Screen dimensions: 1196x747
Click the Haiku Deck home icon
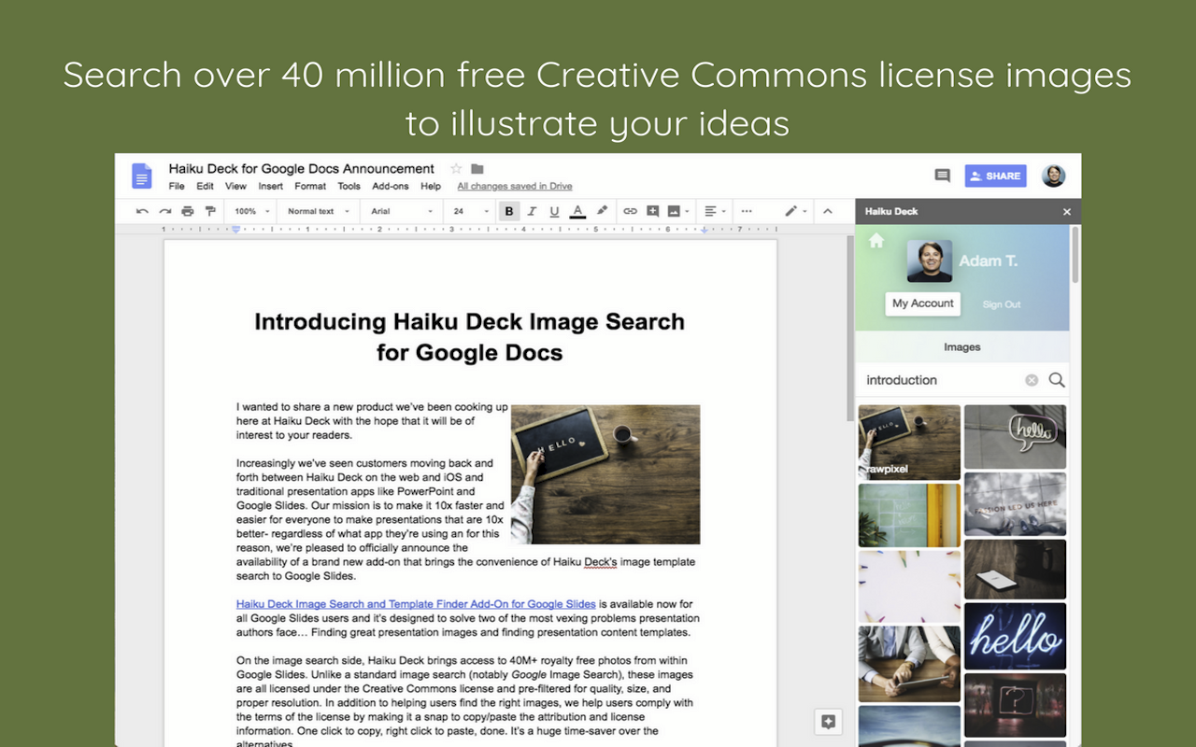876,241
